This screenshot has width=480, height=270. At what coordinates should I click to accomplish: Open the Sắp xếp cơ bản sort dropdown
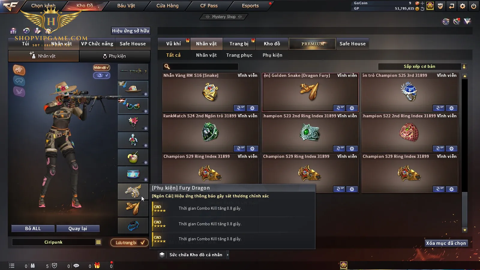423,67
